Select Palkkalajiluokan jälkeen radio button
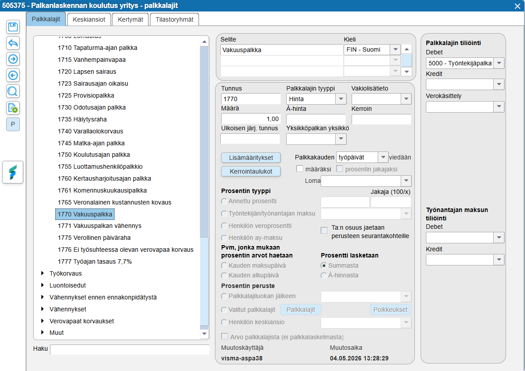This screenshot has height=371, width=525. 224,296
